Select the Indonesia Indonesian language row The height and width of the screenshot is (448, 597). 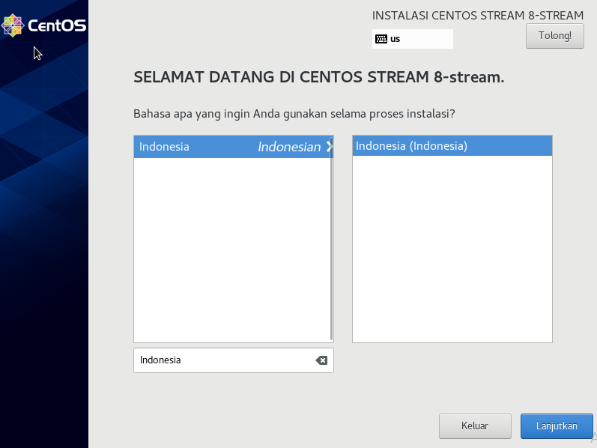click(233, 147)
